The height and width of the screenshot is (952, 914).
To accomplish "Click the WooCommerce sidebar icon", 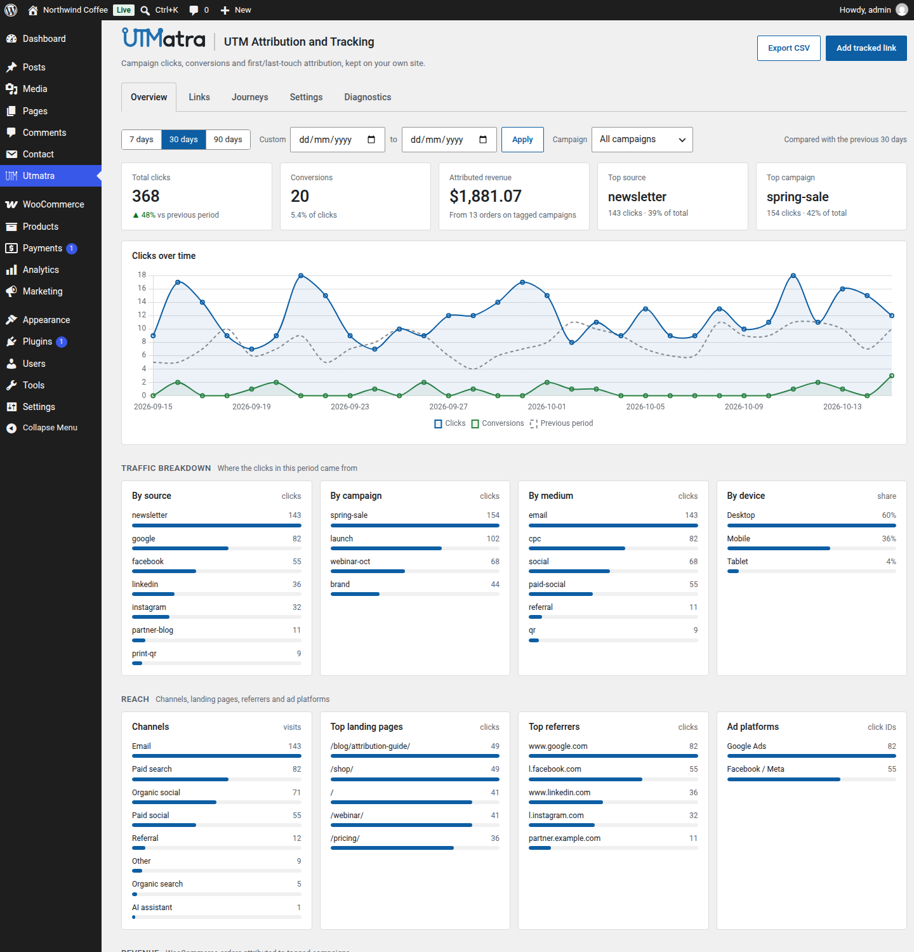I will 11,204.
